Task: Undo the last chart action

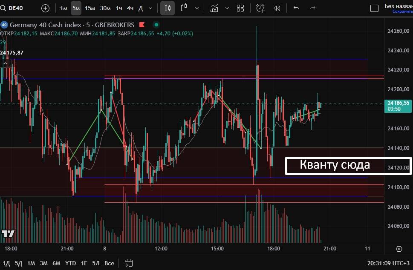Action: coord(297,8)
